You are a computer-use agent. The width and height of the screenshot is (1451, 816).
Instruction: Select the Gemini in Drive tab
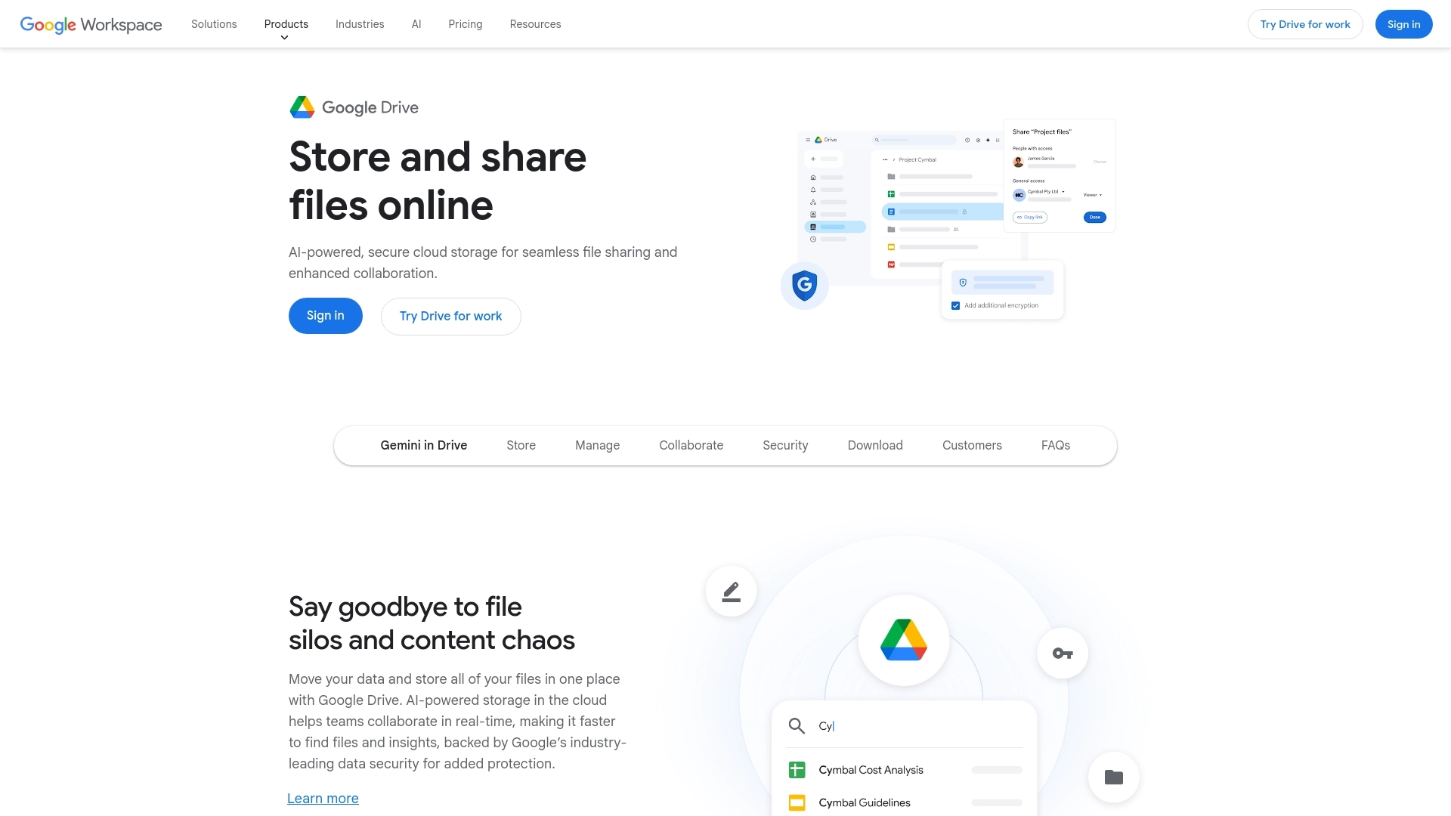click(x=424, y=446)
